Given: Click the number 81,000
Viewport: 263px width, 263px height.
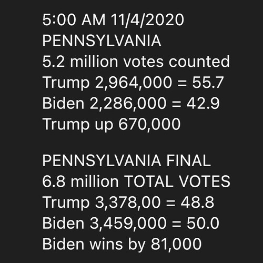Looking at the screenshot, I should coord(176,245).
